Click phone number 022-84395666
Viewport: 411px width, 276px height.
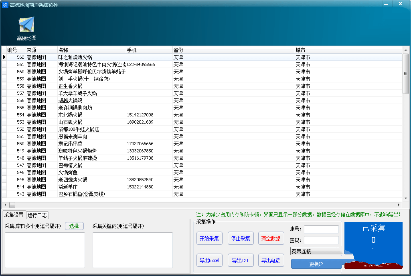tap(141, 64)
